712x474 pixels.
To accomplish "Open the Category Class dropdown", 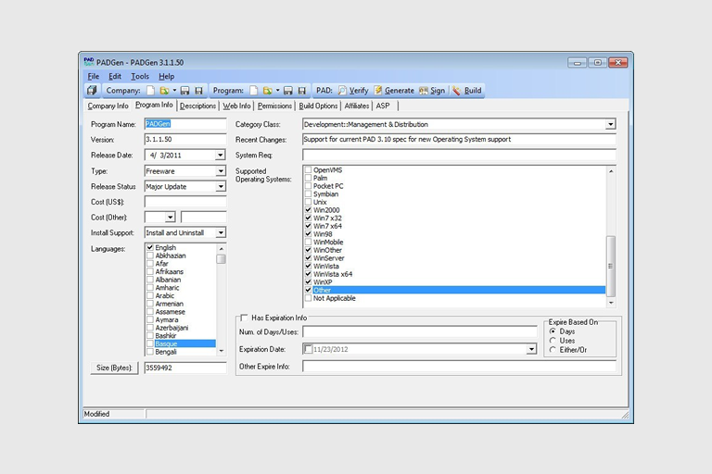I will pos(611,124).
